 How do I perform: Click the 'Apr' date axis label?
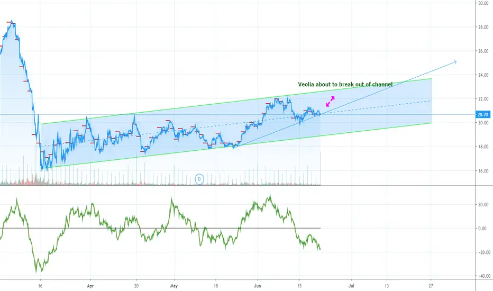[x=90, y=286]
